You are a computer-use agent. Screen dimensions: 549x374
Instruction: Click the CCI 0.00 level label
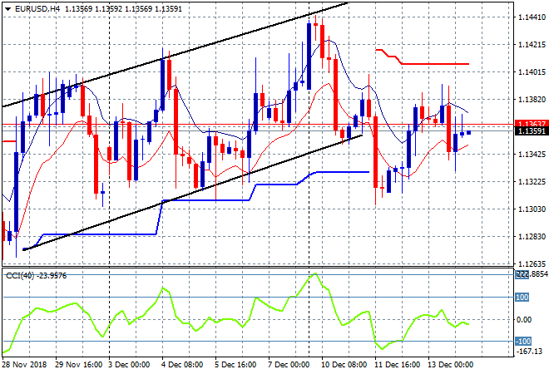coord(524,320)
